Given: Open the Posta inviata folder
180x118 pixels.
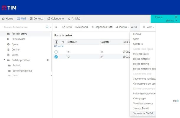Looking at the screenshot, I should coord(18,39).
